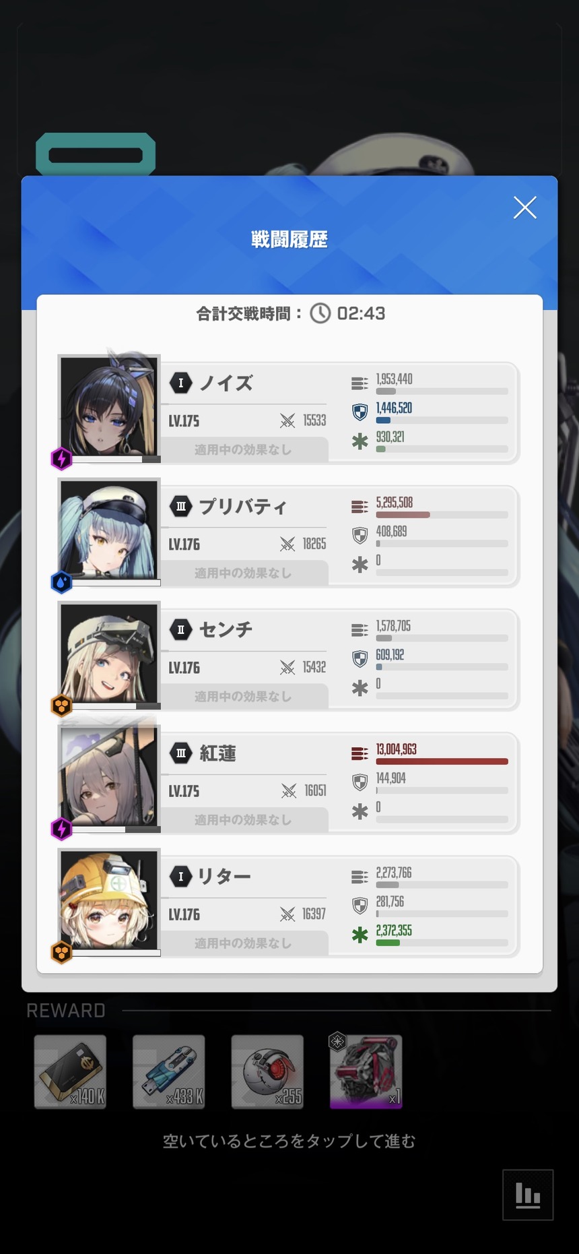Select プリバティ character portrait
Image resolution: width=579 pixels, height=1254 pixels.
(109, 530)
